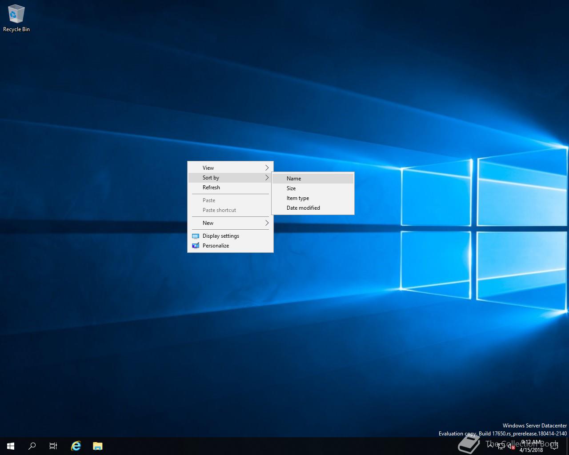569x455 pixels.
Task: Show hidden system tray icons
Action: 490,446
